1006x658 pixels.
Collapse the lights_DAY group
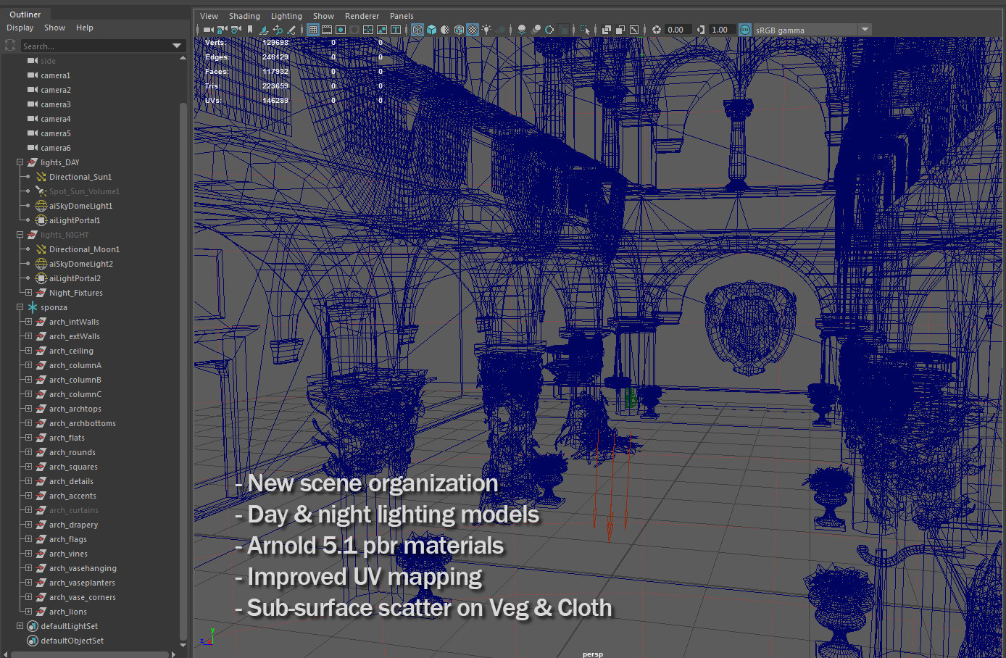(20, 162)
